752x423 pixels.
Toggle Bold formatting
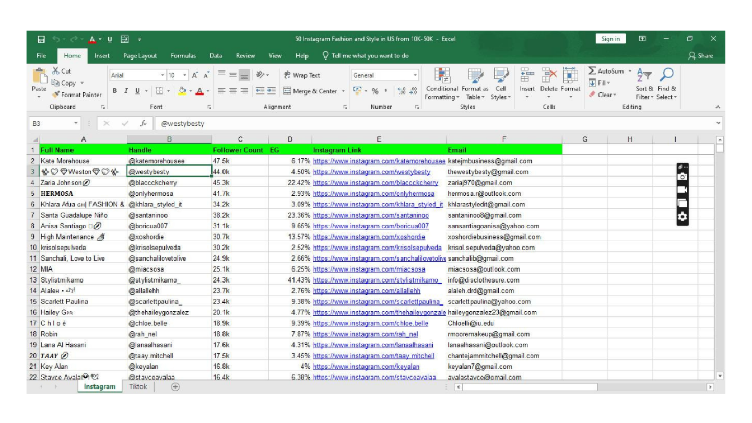[115, 91]
